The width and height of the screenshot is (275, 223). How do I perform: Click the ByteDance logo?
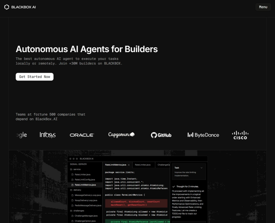(x=203, y=135)
